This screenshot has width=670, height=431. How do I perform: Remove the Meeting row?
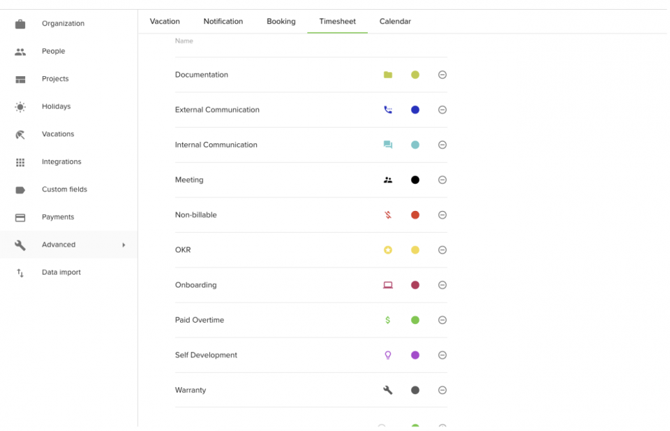442,180
